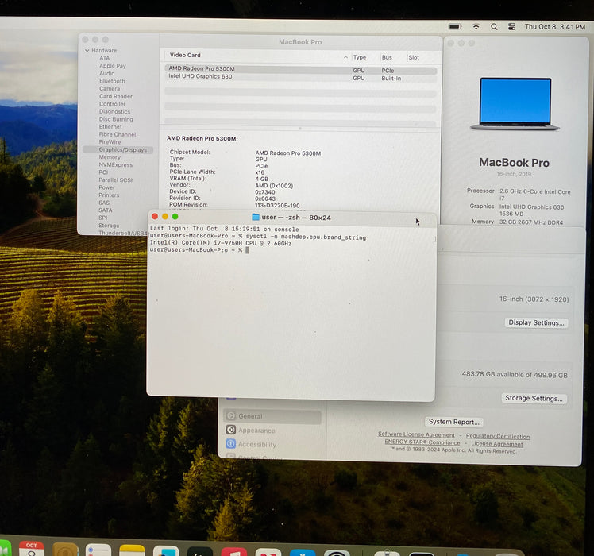This screenshot has width=594, height=556.
Task: Click ROM Revision value 113-D3220E-190
Action: pos(277,206)
